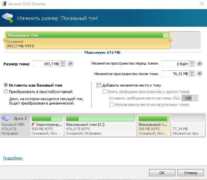
Task: Increase space before volume with up spinner
Action: tap(192, 62)
